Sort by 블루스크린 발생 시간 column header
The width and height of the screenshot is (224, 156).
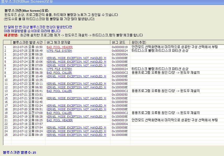(x=28, y=42)
